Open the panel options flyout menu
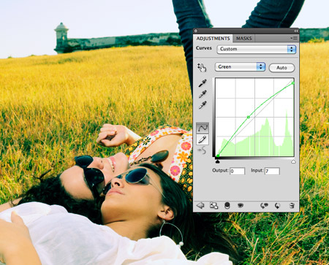329x265 pixels. (294, 38)
